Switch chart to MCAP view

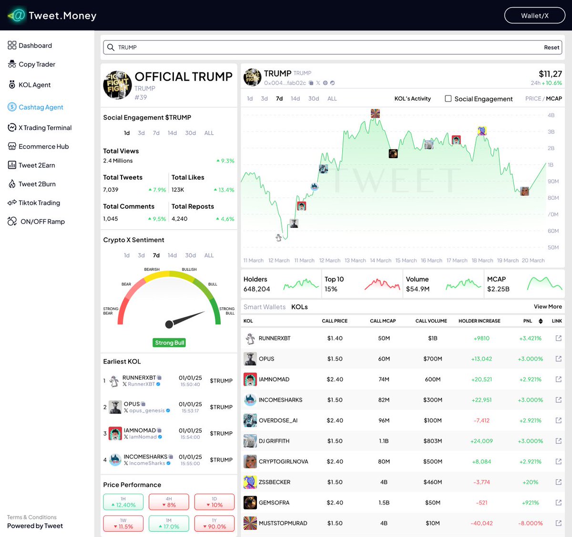(x=554, y=99)
